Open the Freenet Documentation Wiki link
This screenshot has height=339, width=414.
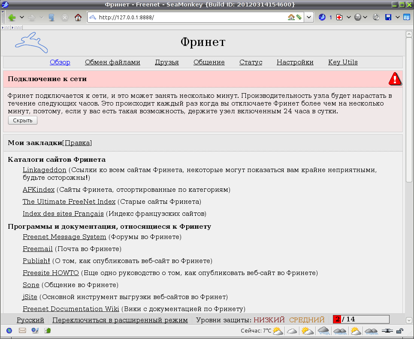tap(71, 309)
